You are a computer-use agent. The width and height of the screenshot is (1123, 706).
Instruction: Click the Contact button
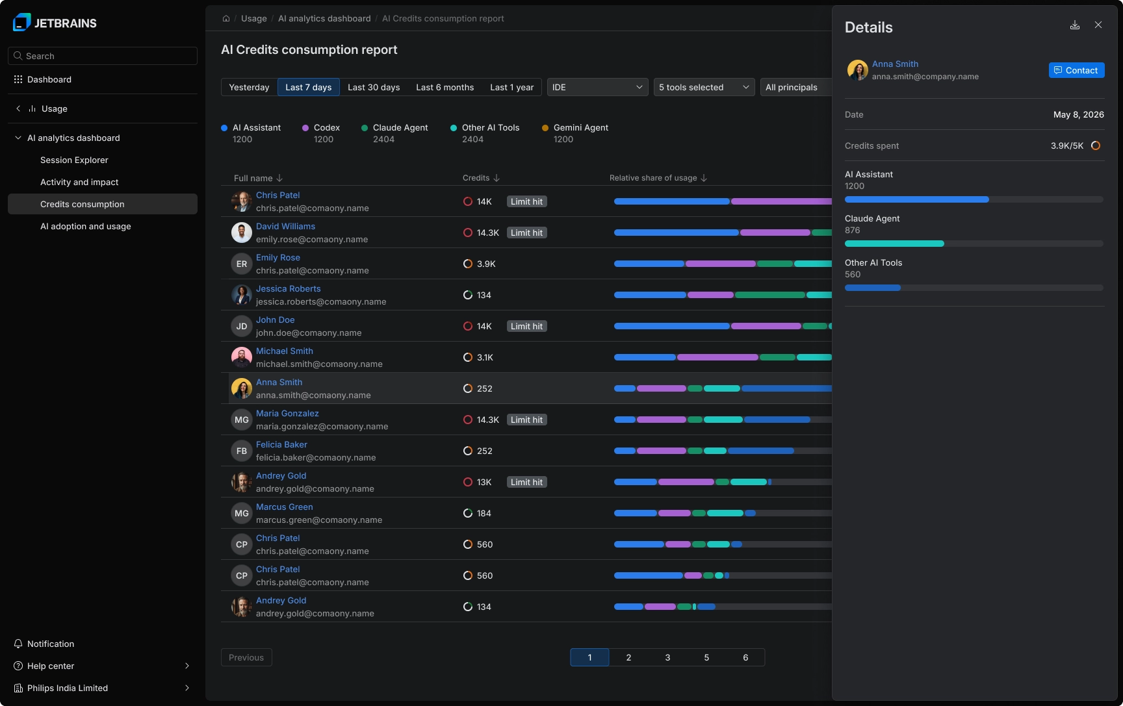pos(1076,70)
